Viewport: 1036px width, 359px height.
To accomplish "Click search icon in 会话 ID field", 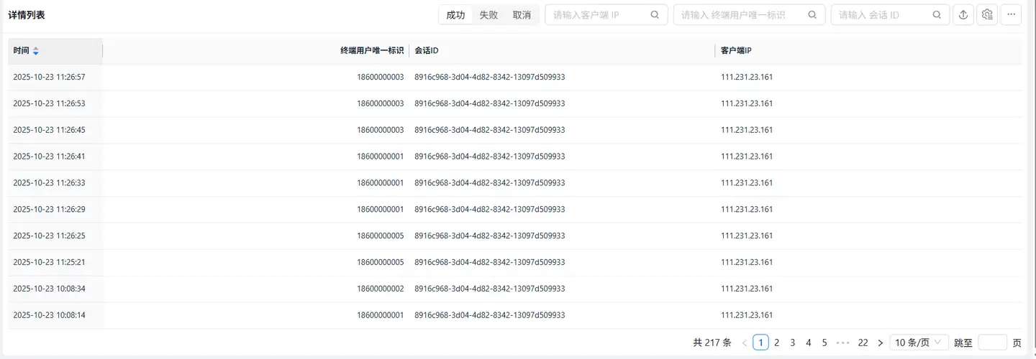I will [936, 15].
